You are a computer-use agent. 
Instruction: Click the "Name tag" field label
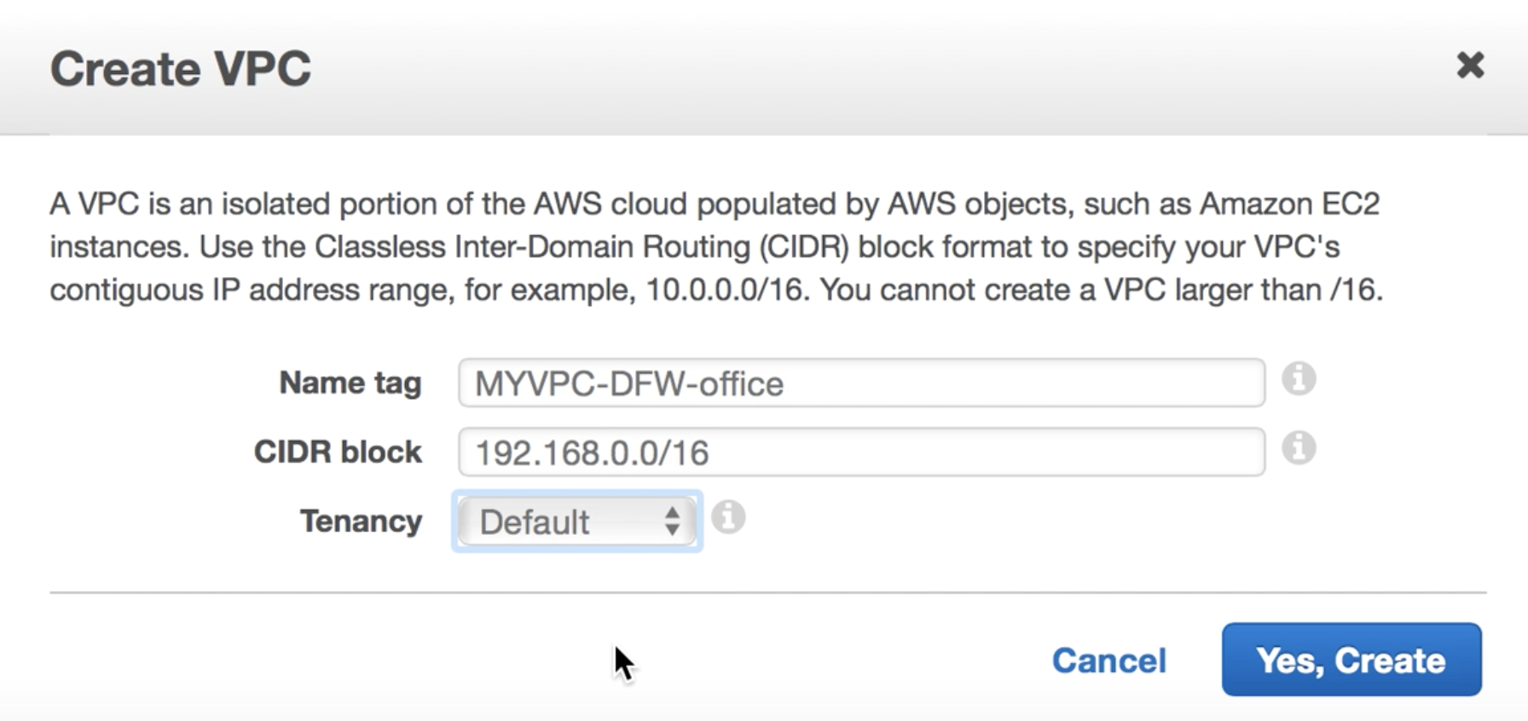(x=350, y=384)
